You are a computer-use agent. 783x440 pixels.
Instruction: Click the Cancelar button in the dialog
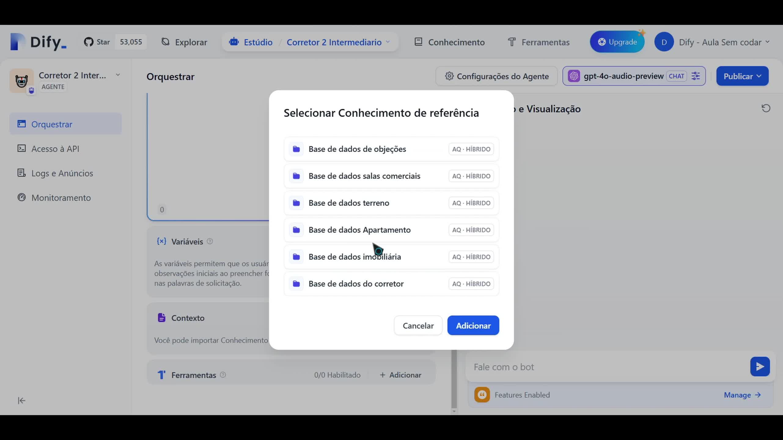coord(418,325)
